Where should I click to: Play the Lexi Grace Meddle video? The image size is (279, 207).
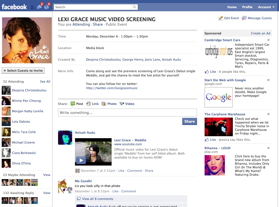[x=81, y=160]
